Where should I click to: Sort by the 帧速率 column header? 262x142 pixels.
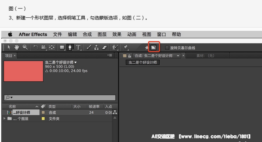point(94,106)
